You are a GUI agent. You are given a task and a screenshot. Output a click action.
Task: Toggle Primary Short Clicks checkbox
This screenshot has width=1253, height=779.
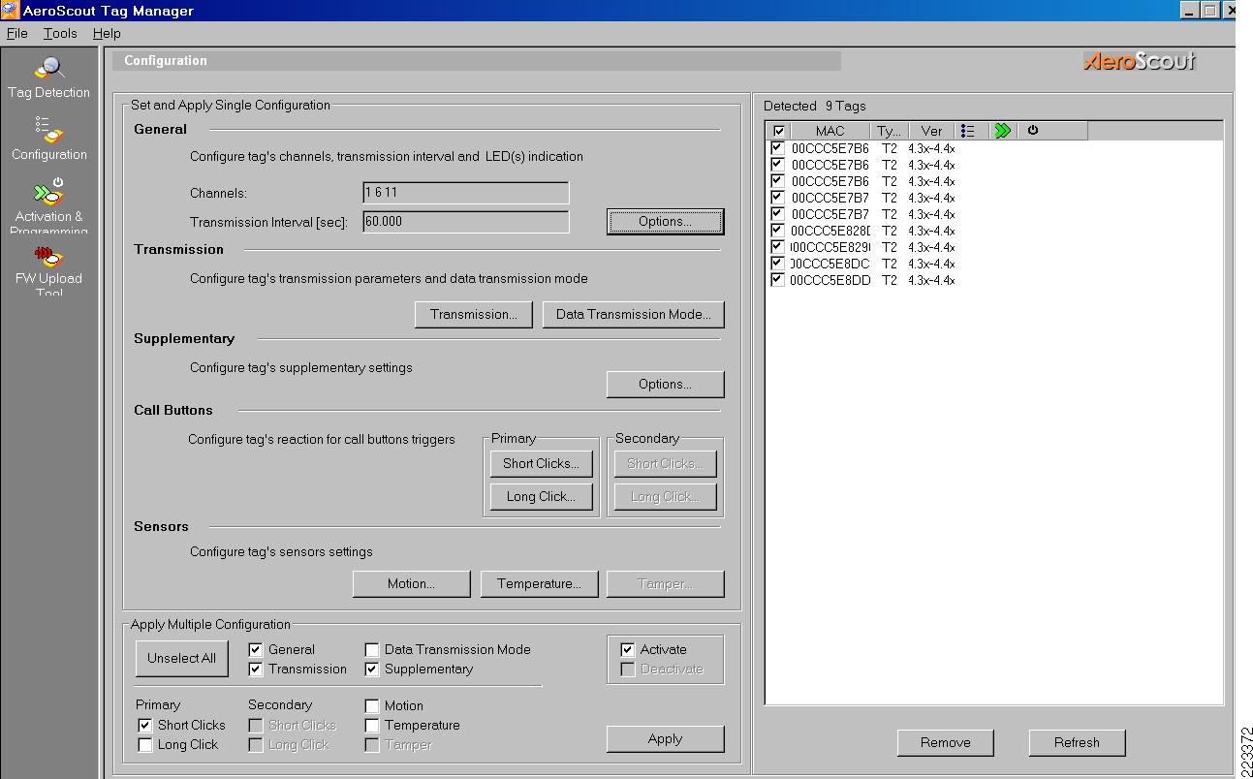145,725
